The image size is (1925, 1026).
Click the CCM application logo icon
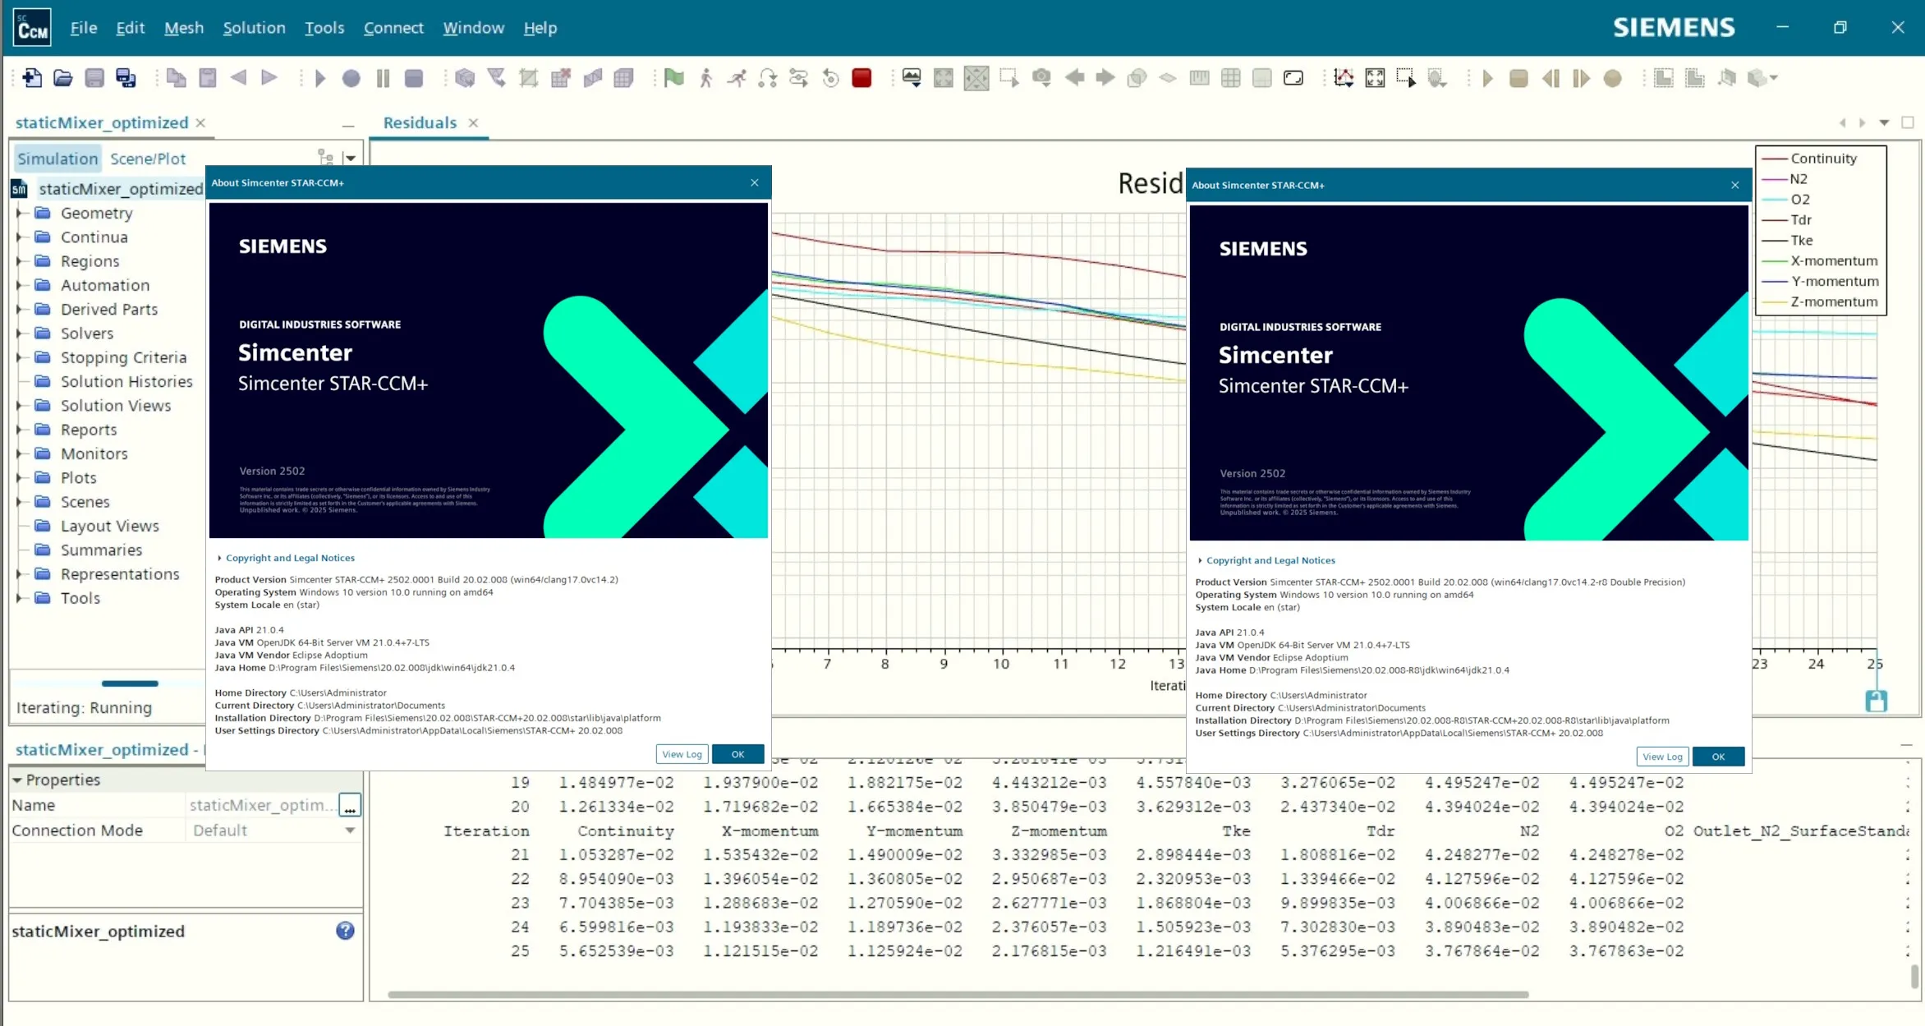click(x=32, y=28)
